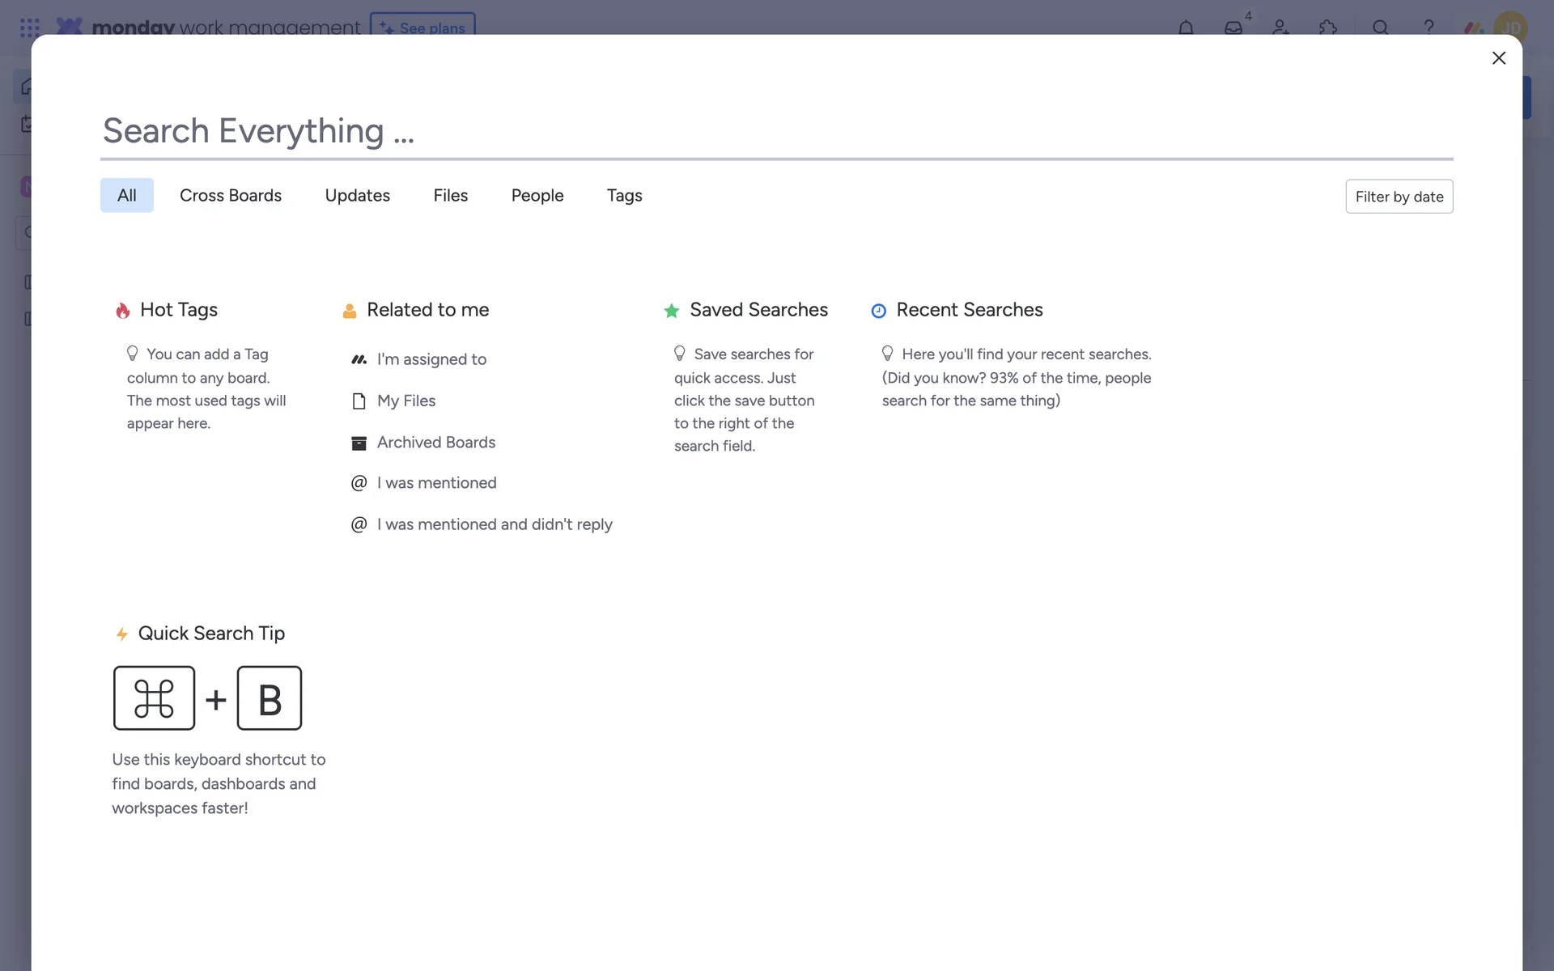
Task: Select the Tags tab
Action: point(624,196)
